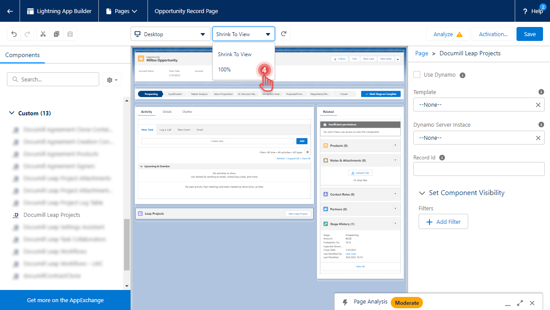Click the back arrow icon
Screen dimensions: 550x310
[x=10, y=11]
